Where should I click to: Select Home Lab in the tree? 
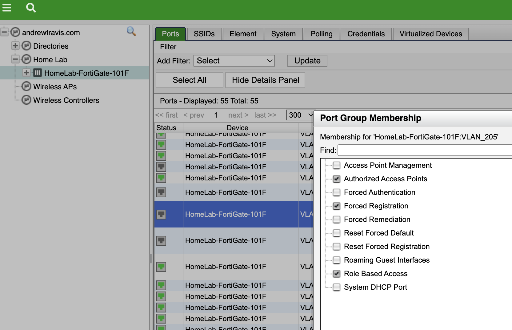coord(50,60)
